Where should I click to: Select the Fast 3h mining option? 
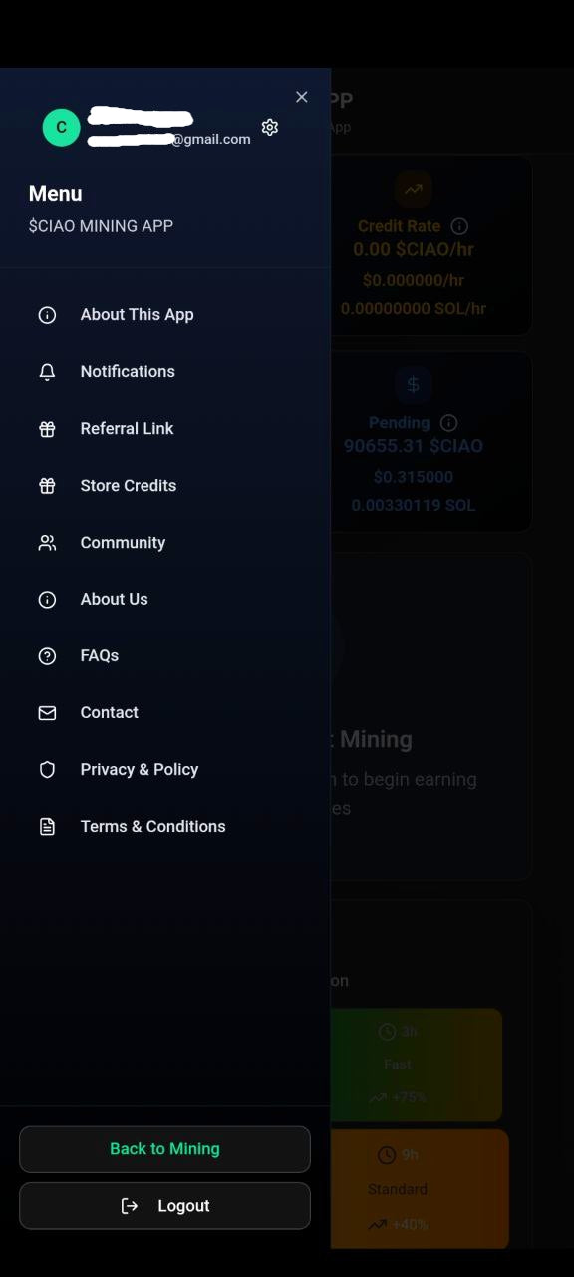coord(416,1064)
